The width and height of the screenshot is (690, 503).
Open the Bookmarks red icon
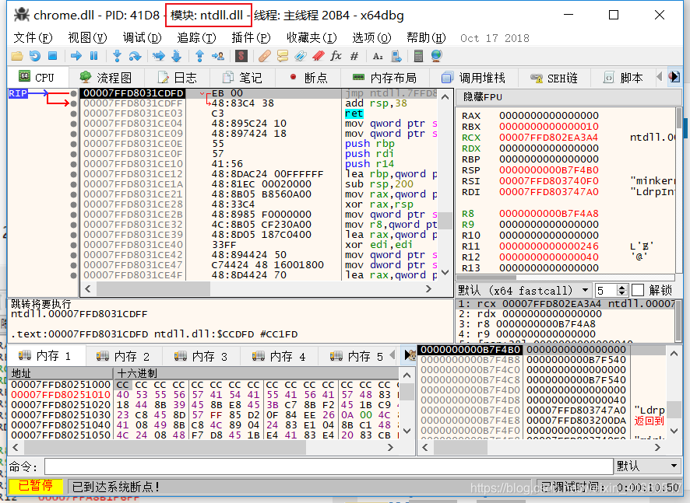pyautogui.click(x=319, y=56)
